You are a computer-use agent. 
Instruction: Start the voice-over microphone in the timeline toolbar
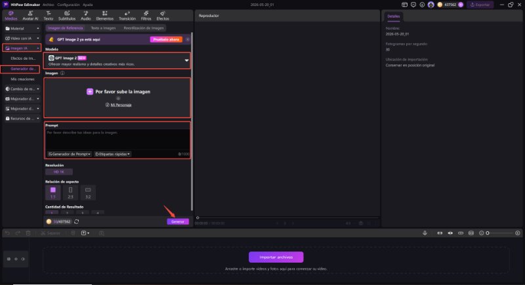pyautogui.click(x=425, y=233)
